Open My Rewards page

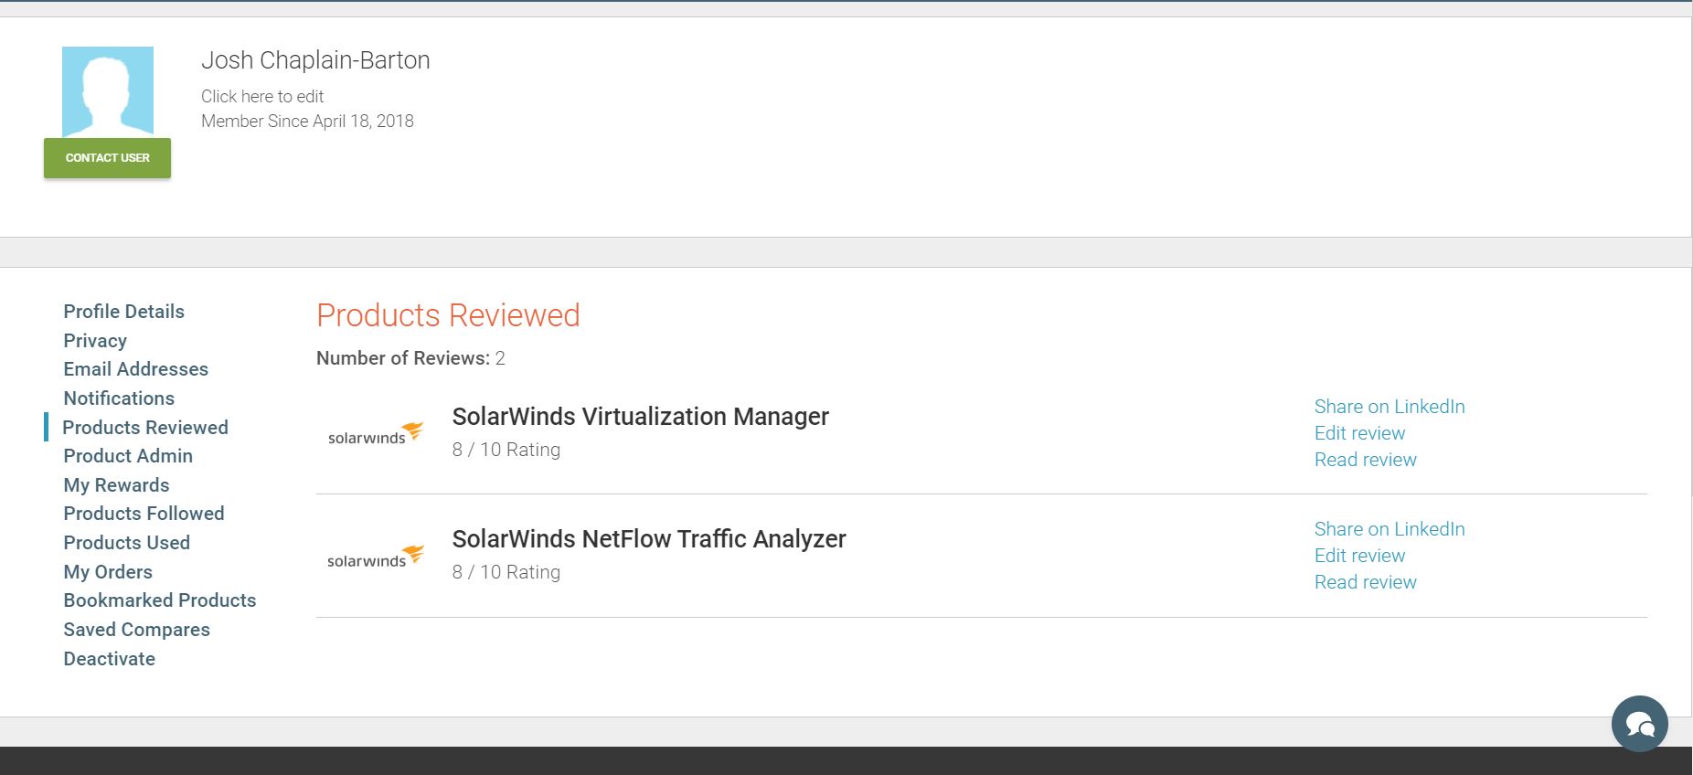[116, 485]
